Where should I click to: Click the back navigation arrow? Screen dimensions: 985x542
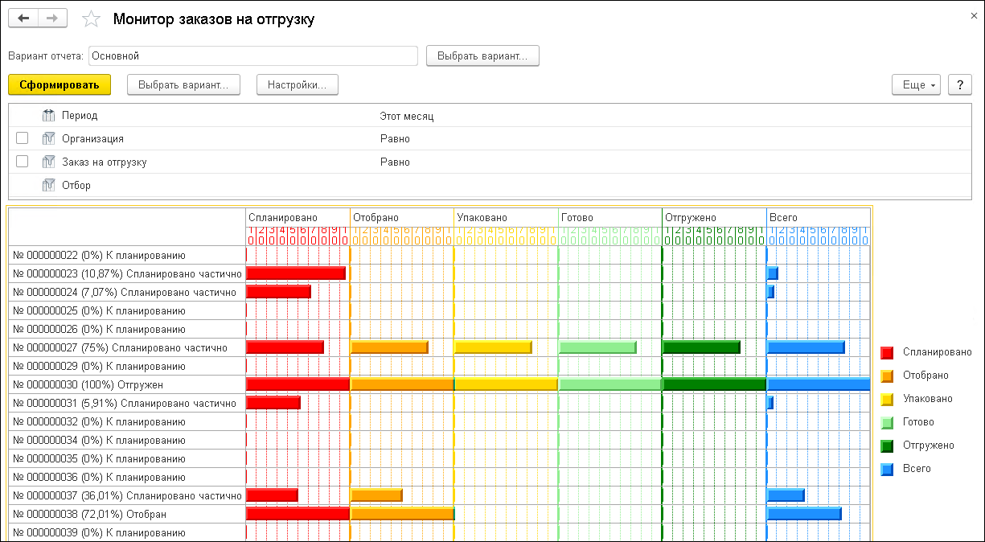click(23, 19)
